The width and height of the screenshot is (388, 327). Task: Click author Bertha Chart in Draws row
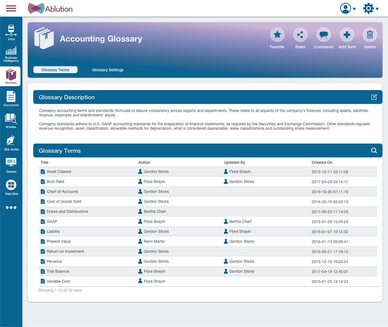tap(155, 211)
